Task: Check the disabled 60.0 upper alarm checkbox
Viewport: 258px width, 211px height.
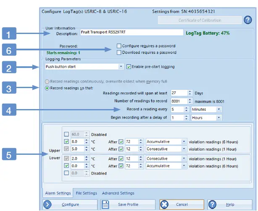Action: (66, 134)
